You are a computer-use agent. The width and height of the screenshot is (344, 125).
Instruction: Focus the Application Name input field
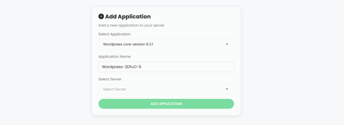[166, 67]
